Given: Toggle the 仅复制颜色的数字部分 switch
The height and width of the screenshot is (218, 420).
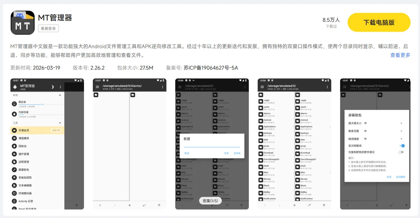Looking at the screenshot, I should [401, 152].
